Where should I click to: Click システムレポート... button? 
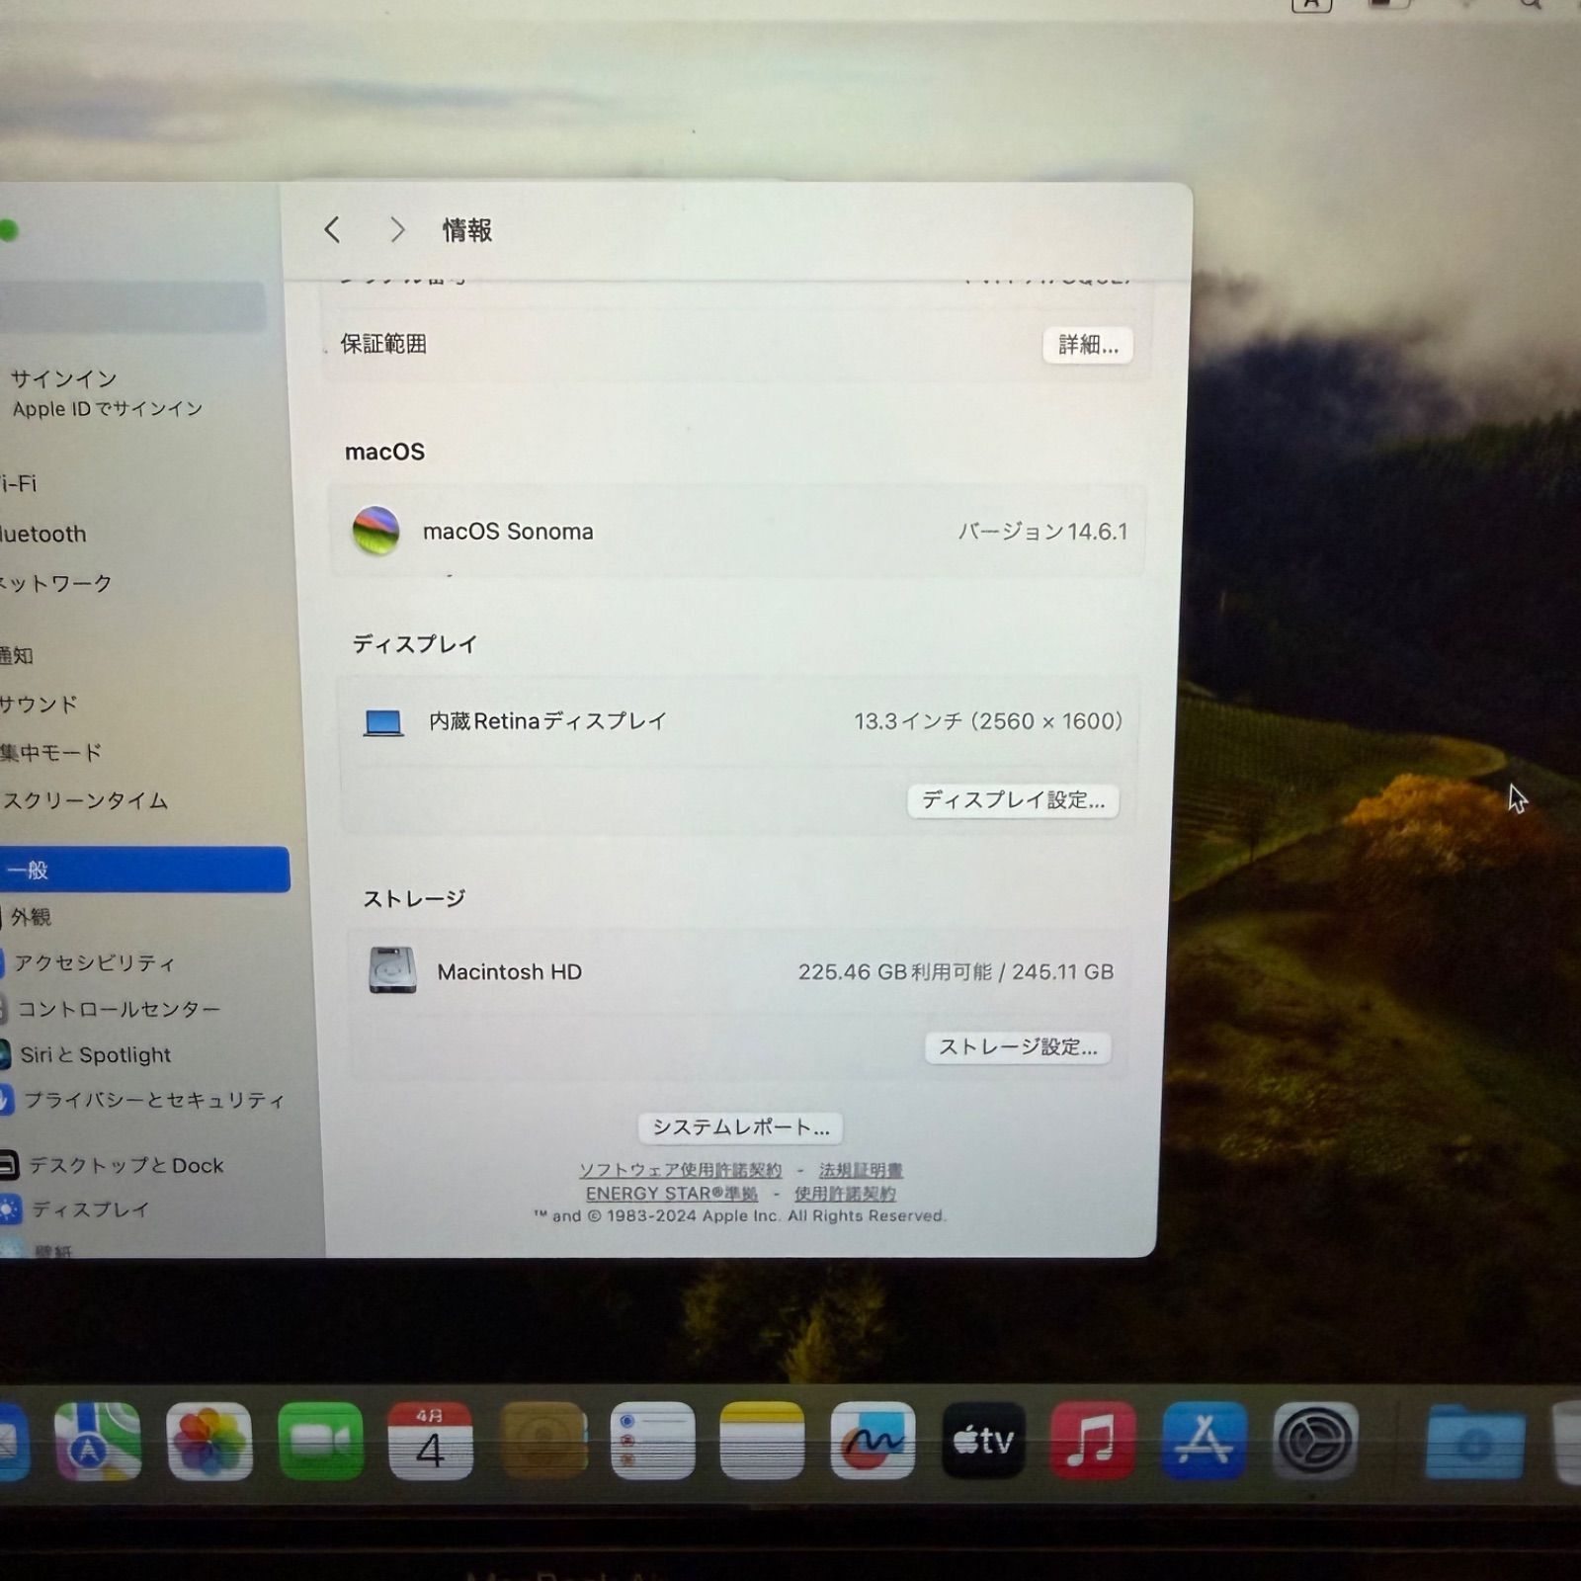740,1127
